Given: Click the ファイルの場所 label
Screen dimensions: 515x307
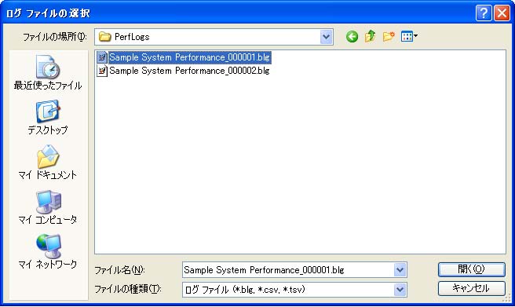Looking at the screenshot, I should pyautogui.click(x=54, y=37).
